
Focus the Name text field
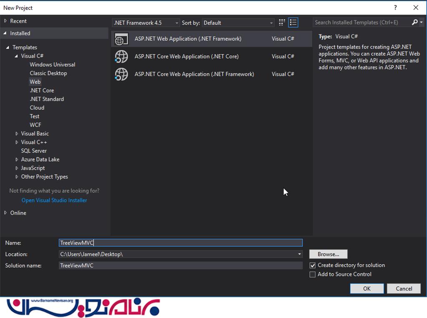(181, 243)
